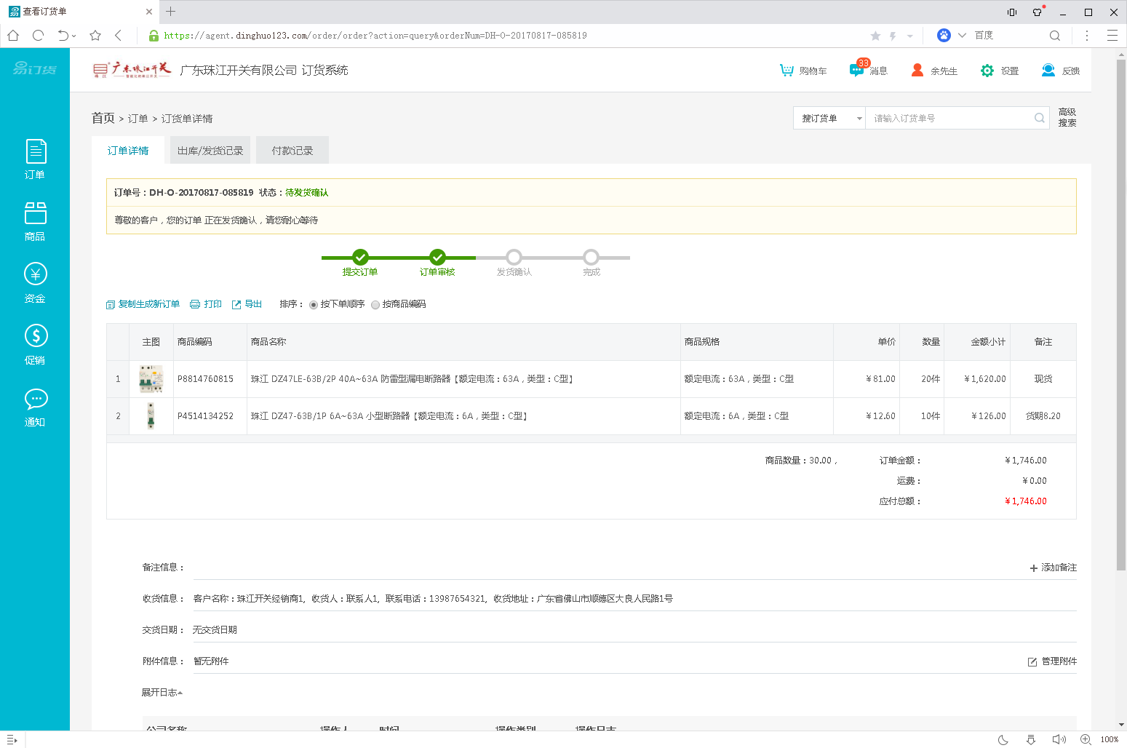Open 设置 settings gear
The width and height of the screenshot is (1127, 748).
pos(999,71)
